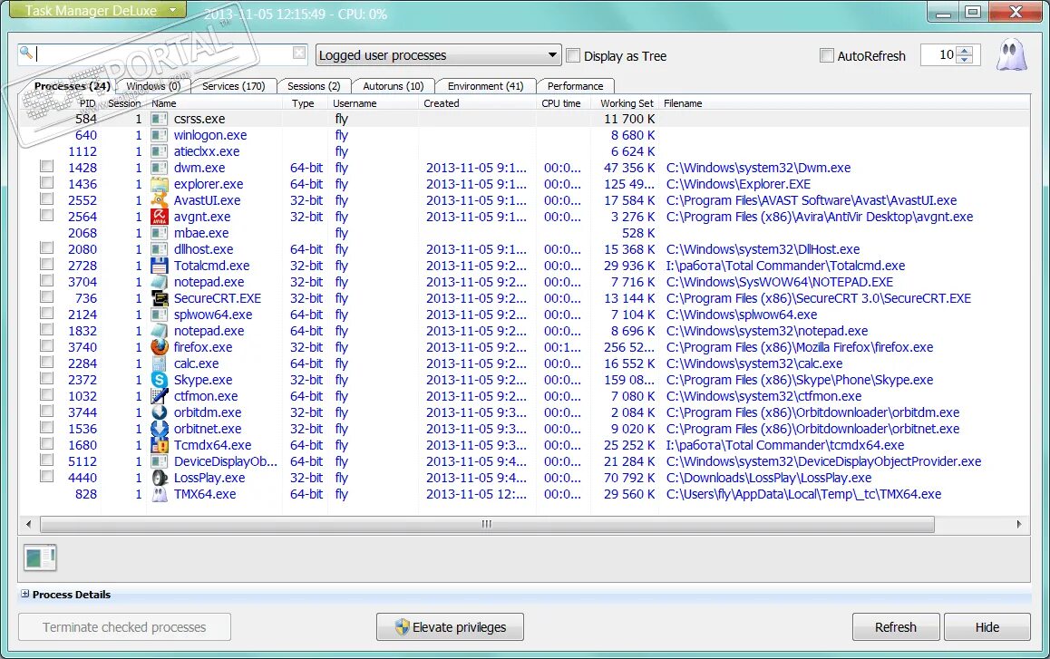1050x659 pixels.
Task: Open the Autoruns (10) tab
Action: [394, 86]
